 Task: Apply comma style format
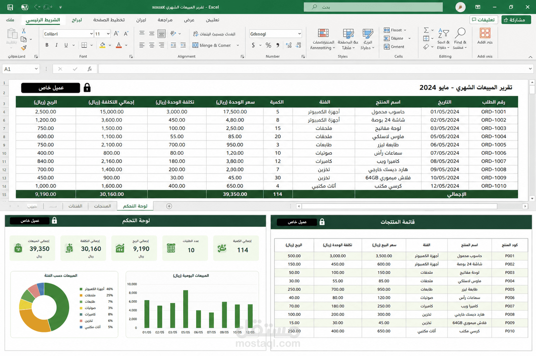coord(278,45)
